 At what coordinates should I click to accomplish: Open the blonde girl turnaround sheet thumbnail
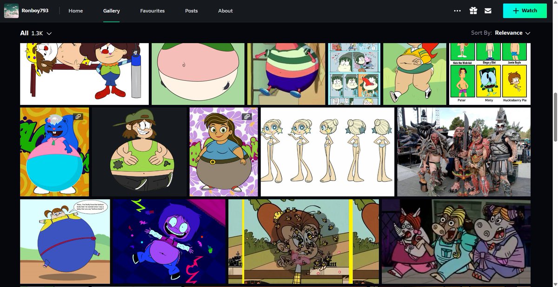[327, 152]
